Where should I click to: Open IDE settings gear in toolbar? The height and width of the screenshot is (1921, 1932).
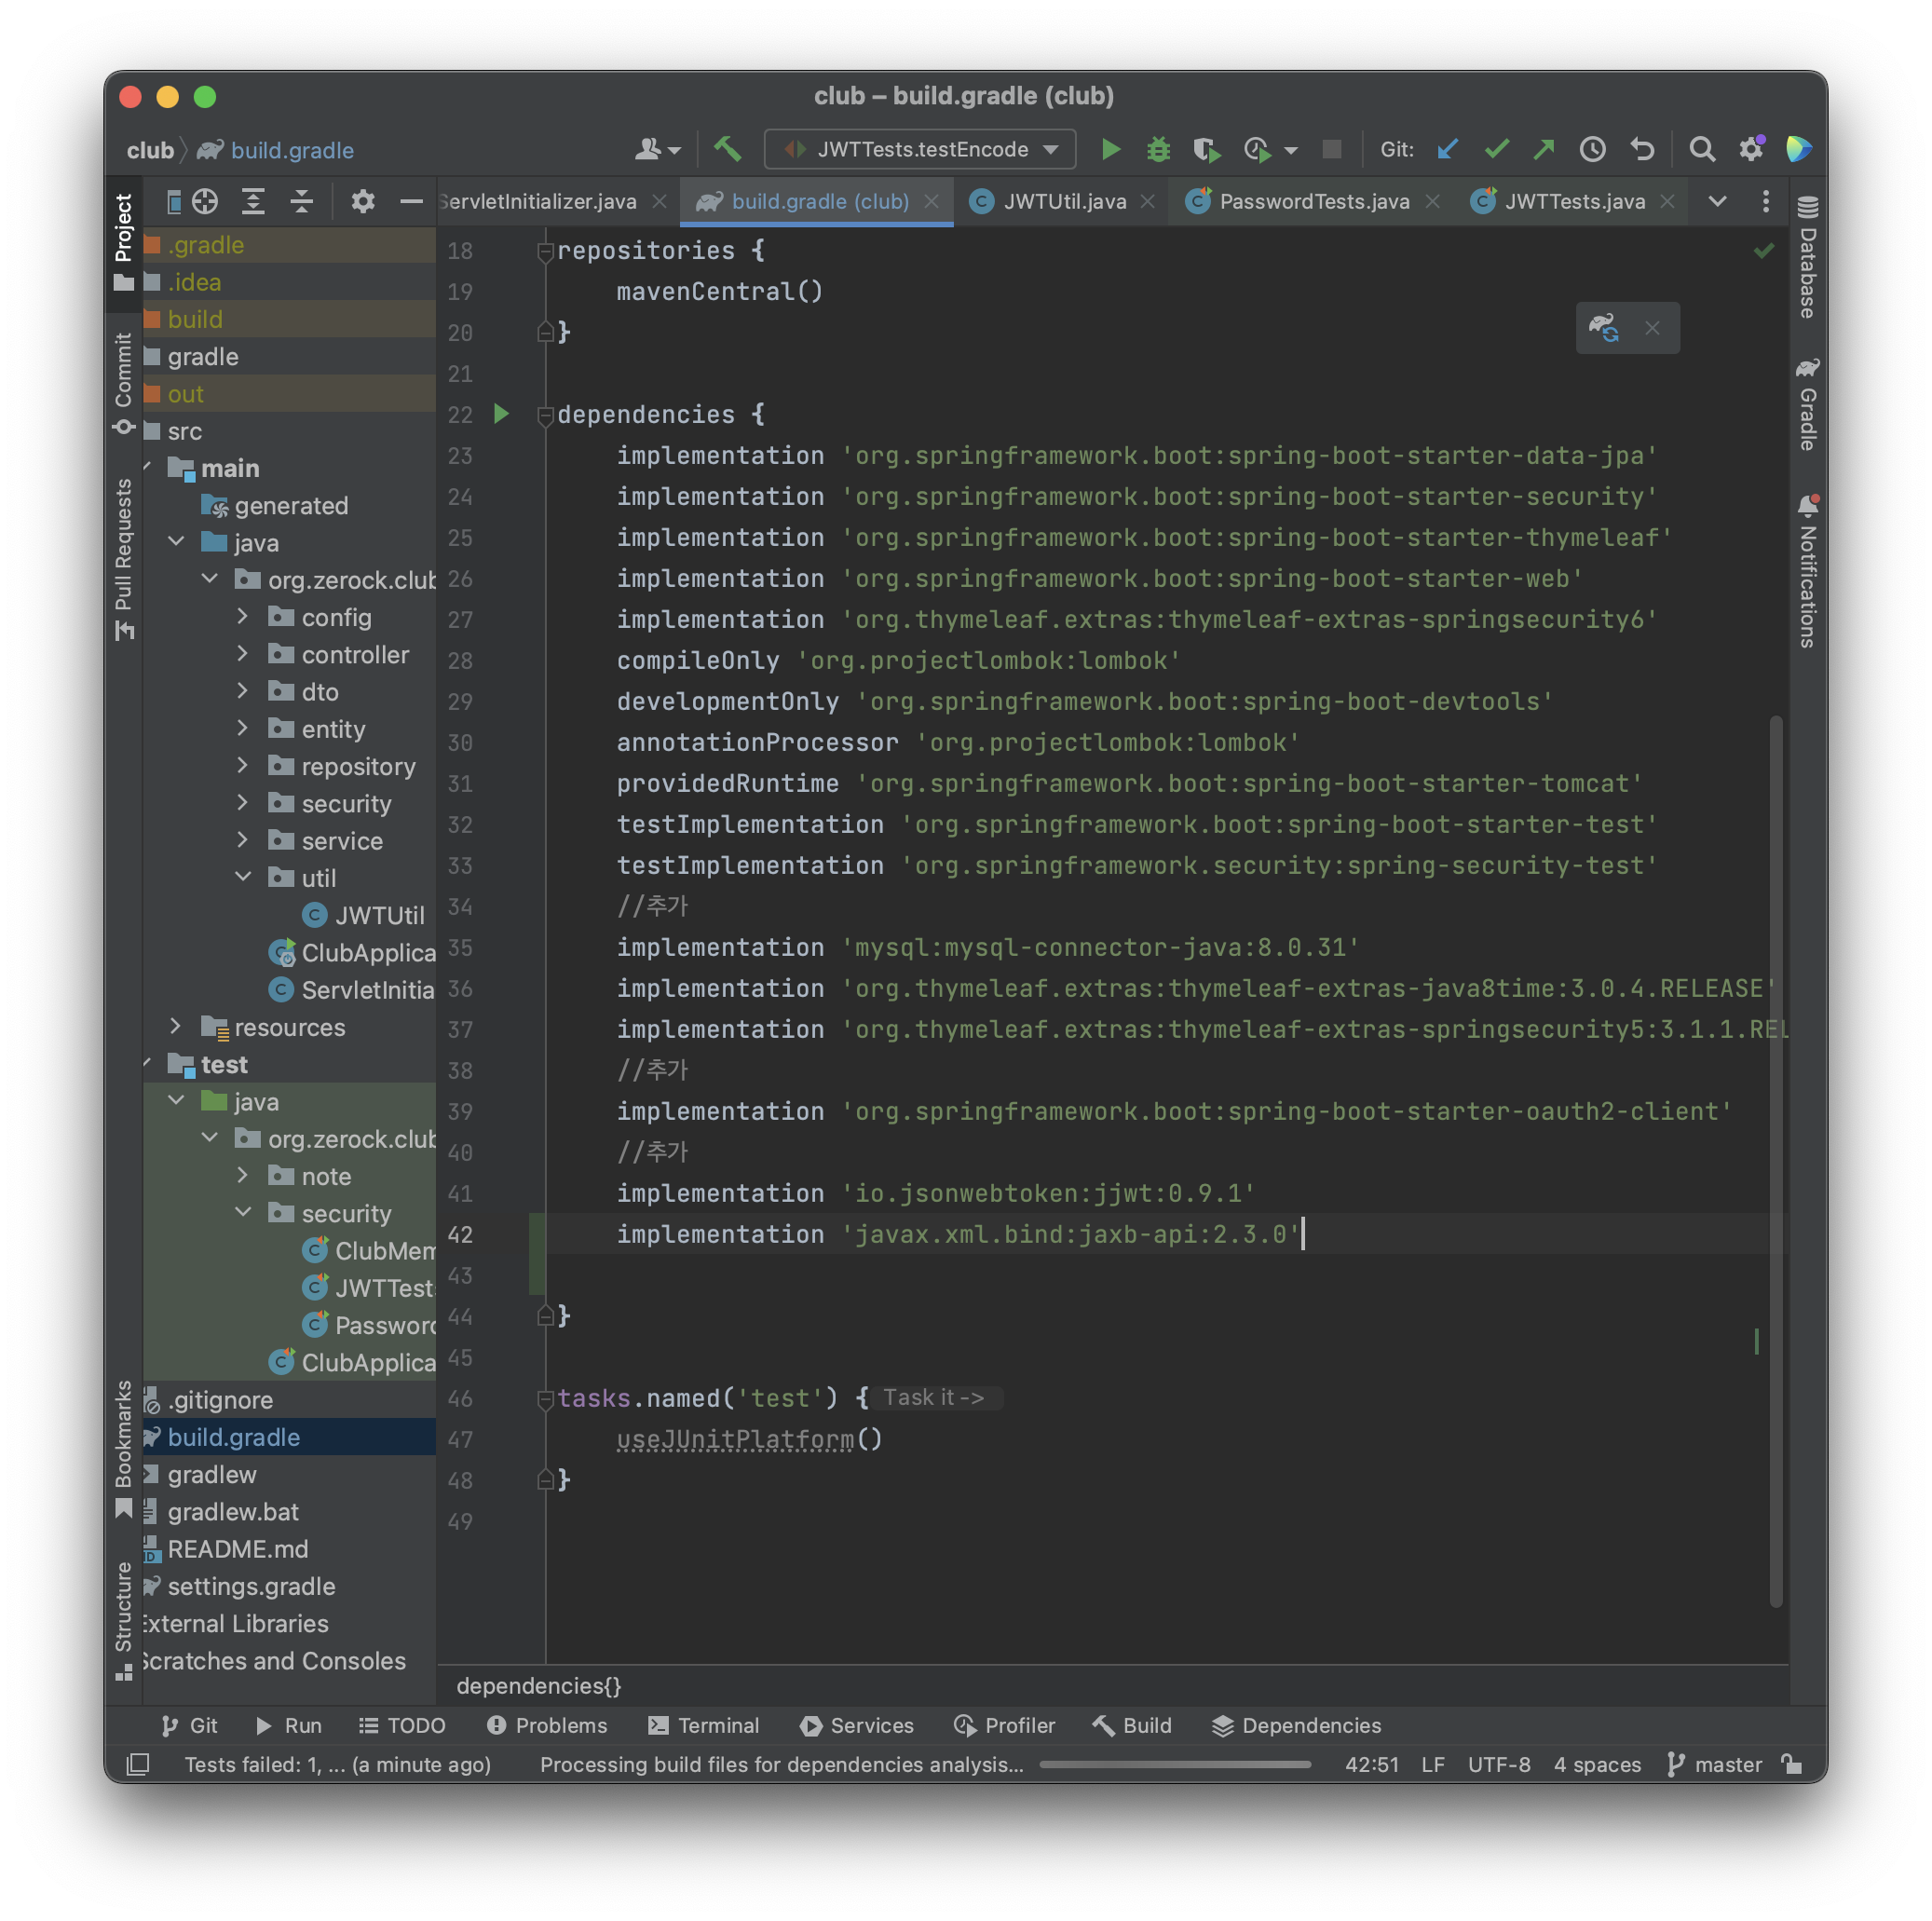point(1751,150)
